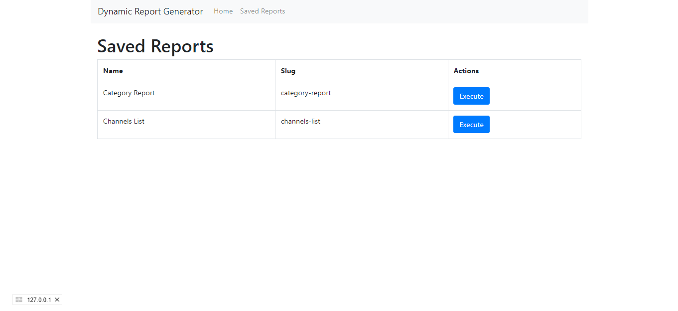Dismiss the 127.0.0.1 download item
This screenshot has height=311, width=678.
[57, 300]
